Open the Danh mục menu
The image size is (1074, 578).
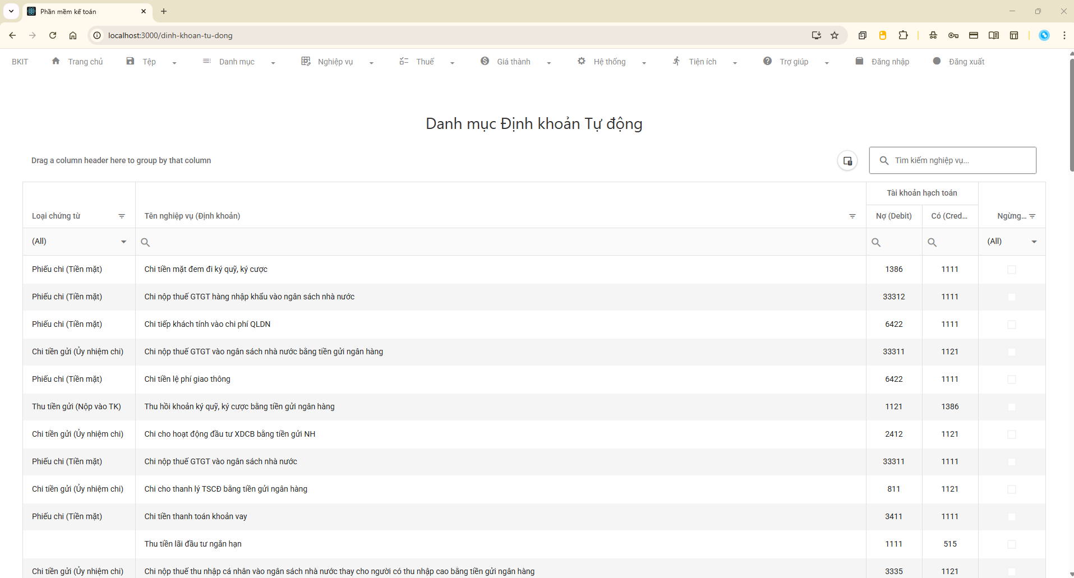coord(237,62)
